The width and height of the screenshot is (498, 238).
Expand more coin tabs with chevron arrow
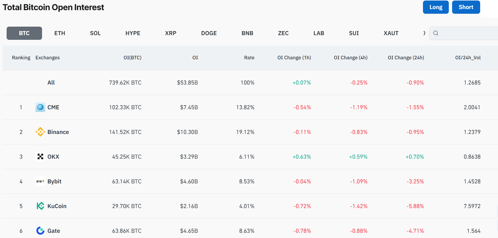pos(424,33)
